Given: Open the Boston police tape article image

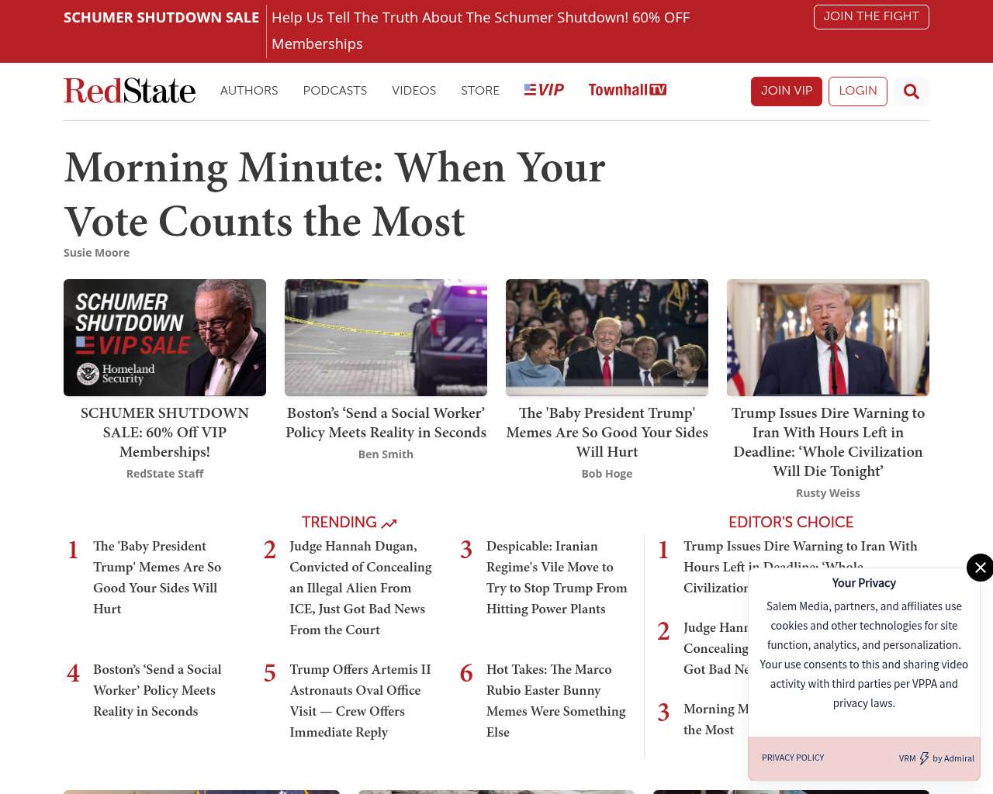Looking at the screenshot, I should (x=386, y=337).
